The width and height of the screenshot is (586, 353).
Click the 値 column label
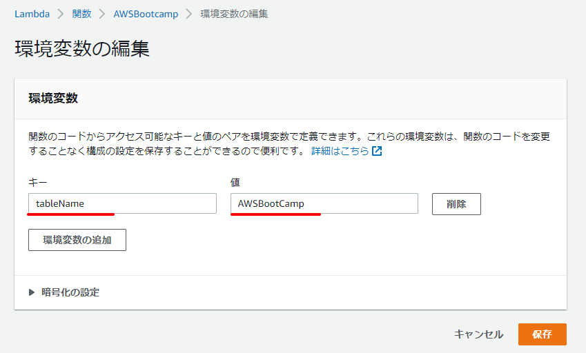tap(235, 182)
